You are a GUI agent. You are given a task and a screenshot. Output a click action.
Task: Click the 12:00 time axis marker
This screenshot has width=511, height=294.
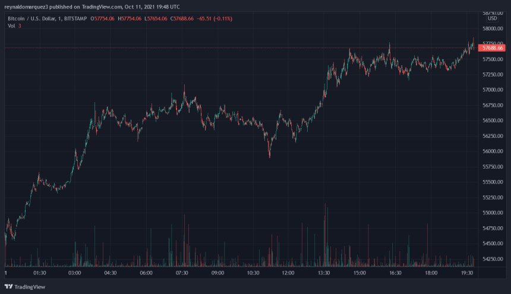[x=288, y=273]
